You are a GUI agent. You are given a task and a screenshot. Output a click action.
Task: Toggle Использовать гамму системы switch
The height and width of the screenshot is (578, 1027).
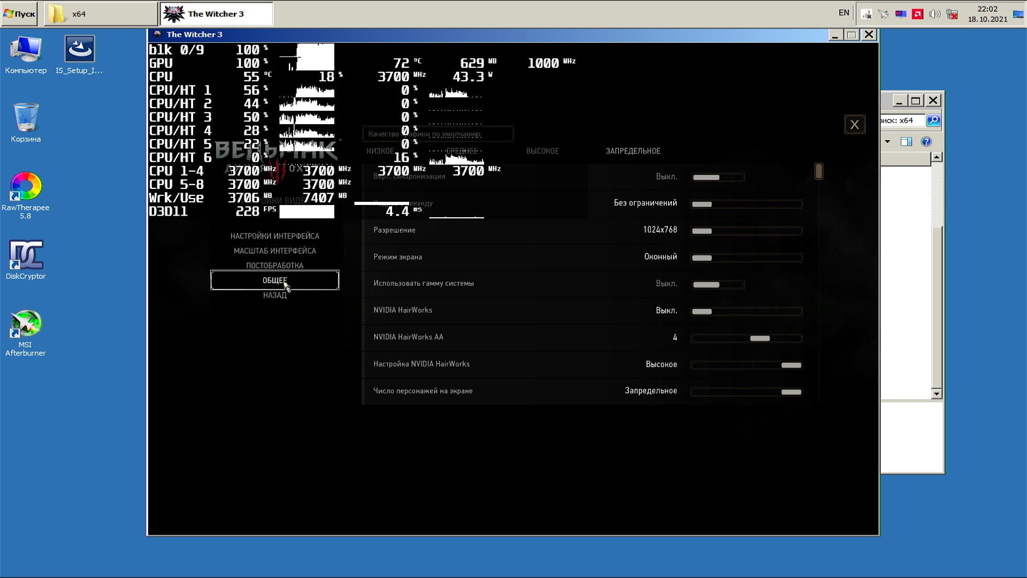coord(718,285)
